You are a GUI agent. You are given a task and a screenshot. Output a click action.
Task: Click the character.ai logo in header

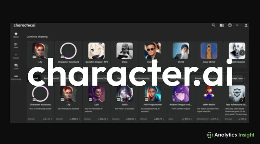[24, 25]
